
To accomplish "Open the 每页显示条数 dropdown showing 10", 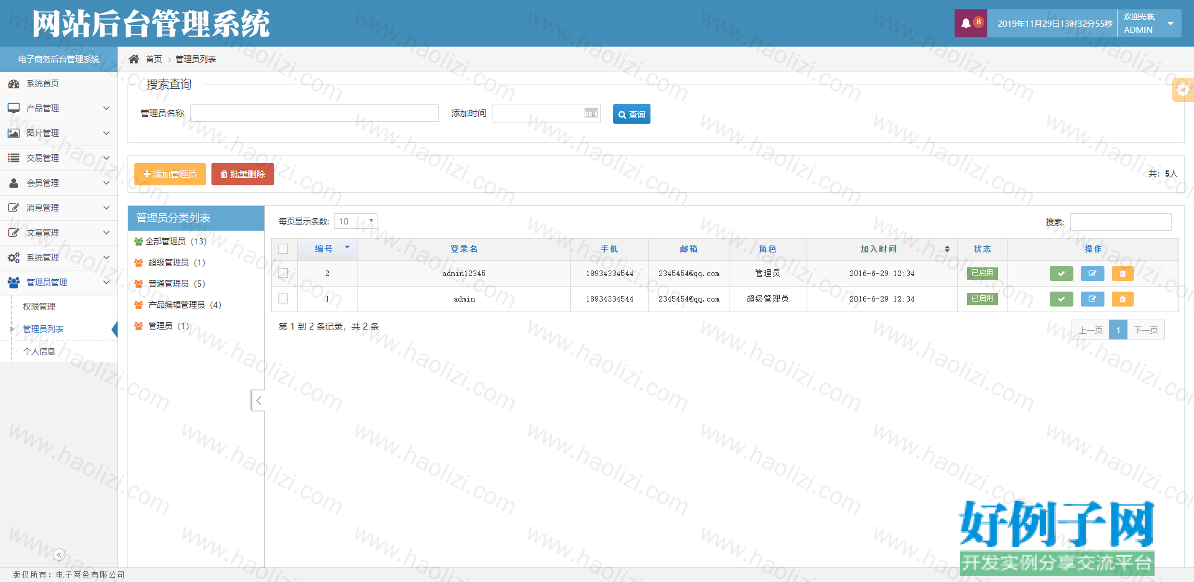I will pyautogui.click(x=356, y=221).
